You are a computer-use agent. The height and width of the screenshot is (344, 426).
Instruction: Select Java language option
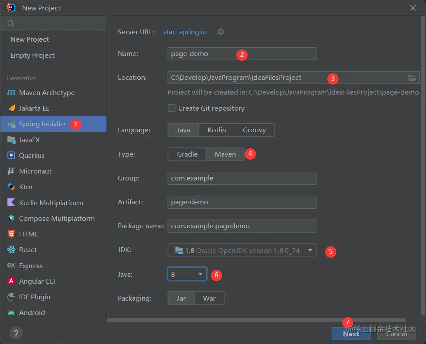point(184,130)
